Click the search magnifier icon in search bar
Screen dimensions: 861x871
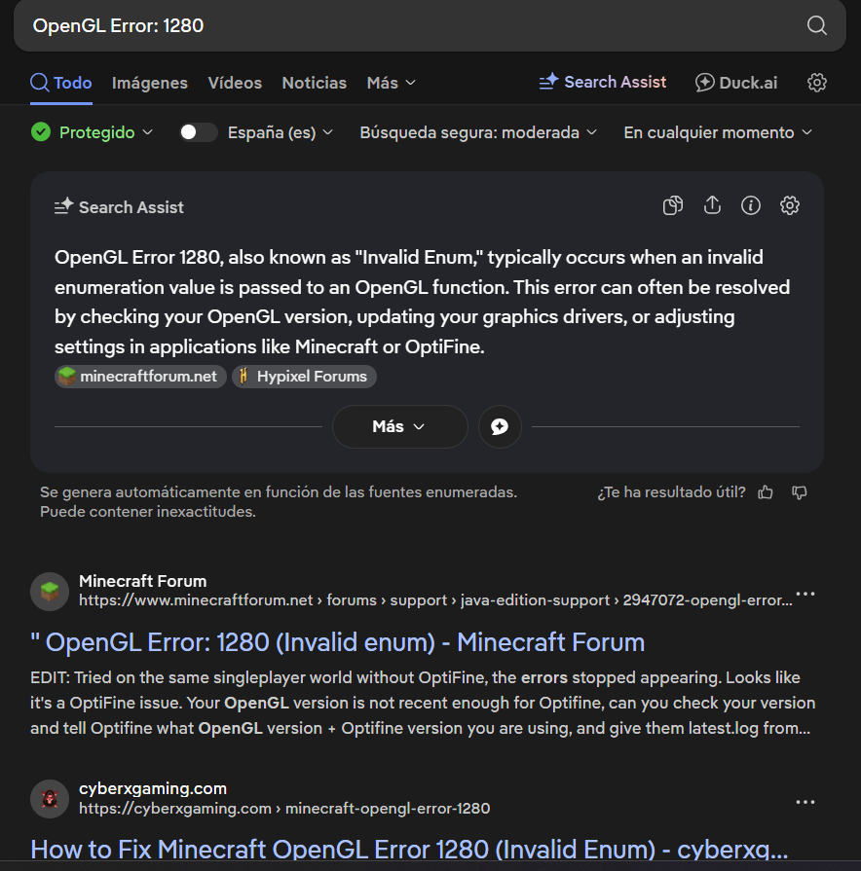coord(816,25)
